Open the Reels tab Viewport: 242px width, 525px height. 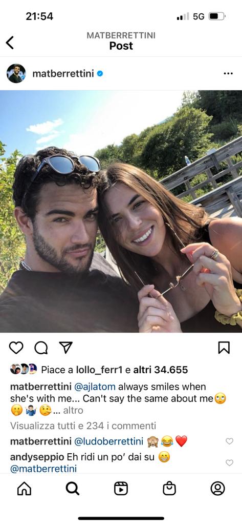pyautogui.click(x=121, y=489)
